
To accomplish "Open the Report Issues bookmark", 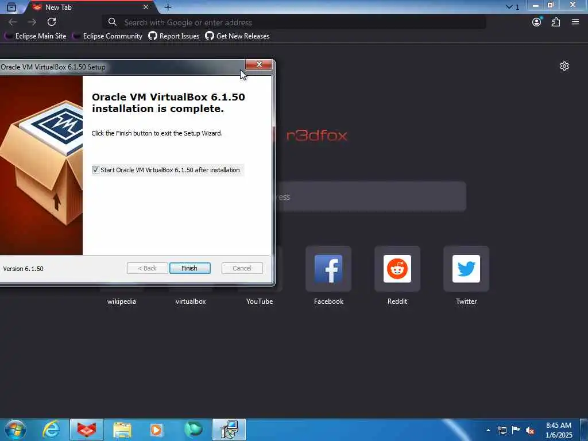I will tap(173, 36).
